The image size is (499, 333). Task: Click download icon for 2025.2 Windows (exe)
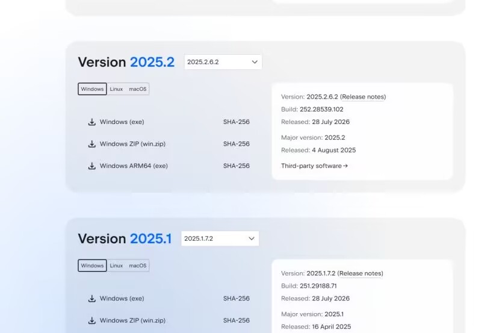[92, 122]
